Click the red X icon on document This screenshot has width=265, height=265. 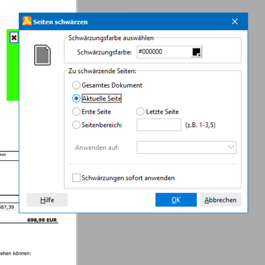[14, 38]
